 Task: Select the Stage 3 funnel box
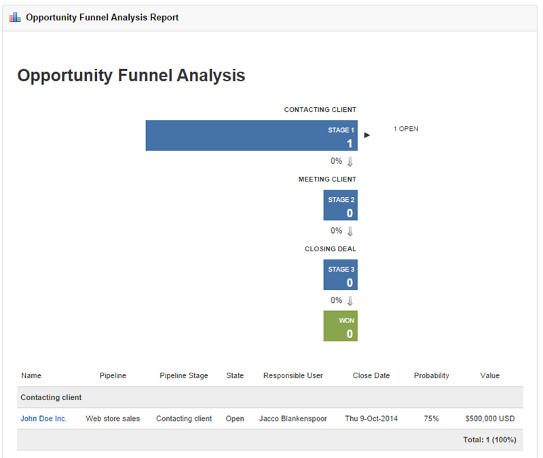click(x=341, y=275)
